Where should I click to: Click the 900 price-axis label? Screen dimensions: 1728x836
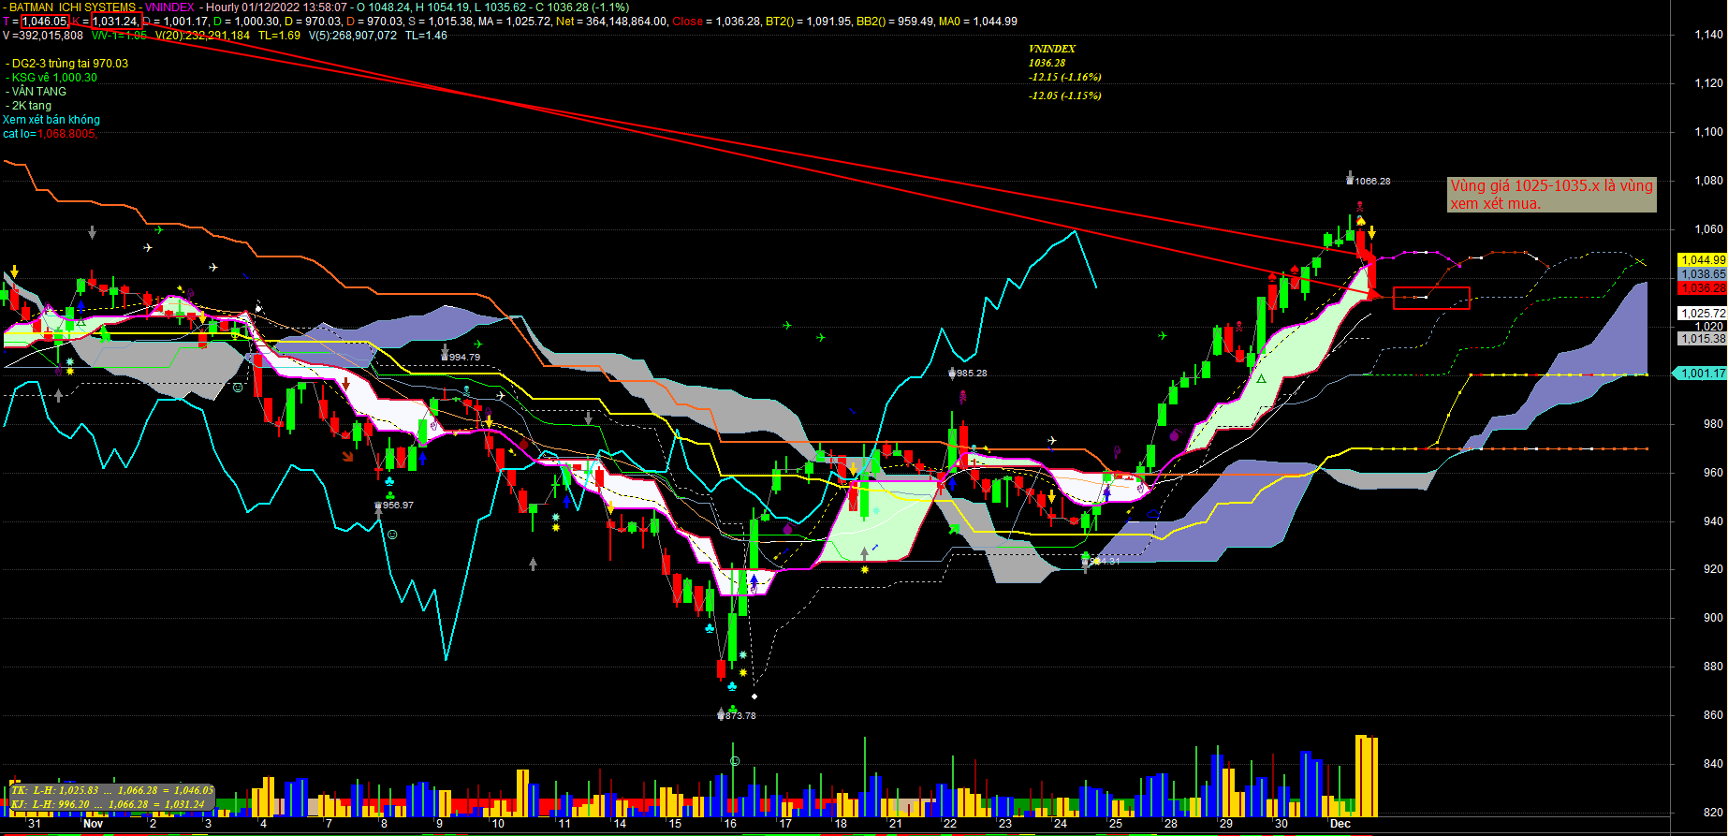pyautogui.click(x=1713, y=618)
